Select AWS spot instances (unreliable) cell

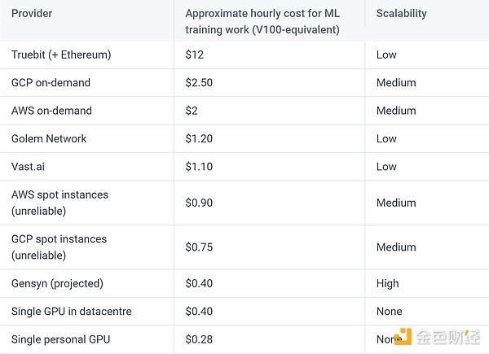pos(59,202)
